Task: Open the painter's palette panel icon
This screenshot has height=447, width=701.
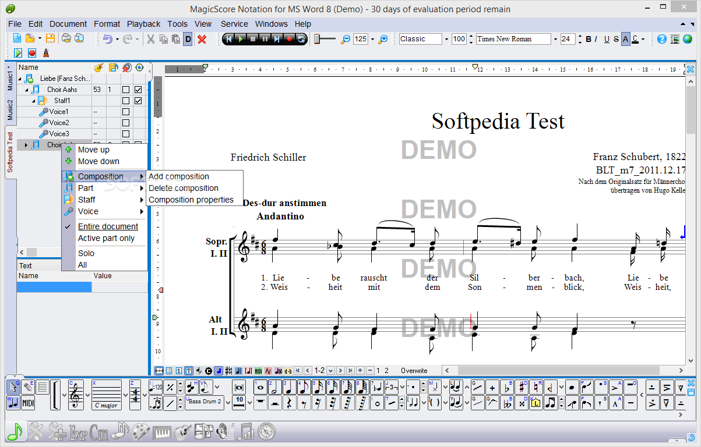Action: click(141, 431)
